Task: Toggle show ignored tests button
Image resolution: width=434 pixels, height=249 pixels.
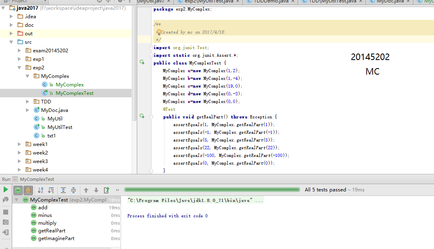Action: [28, 190]
